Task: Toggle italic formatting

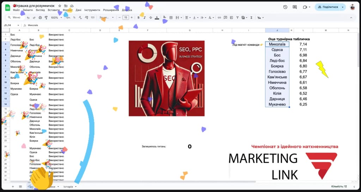Action: point(145,18)
